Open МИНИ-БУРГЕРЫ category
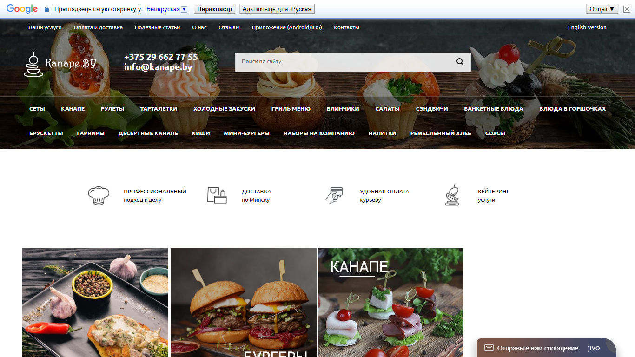The image size is (635, 357). click(x=247, y=133)
